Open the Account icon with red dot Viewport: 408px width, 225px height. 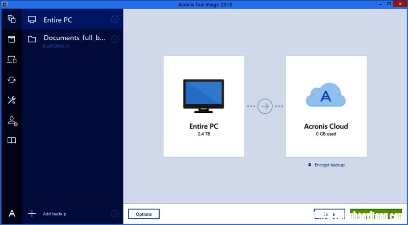click(12, 121)
